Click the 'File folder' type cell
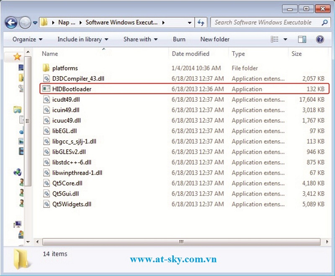Screen dimensions: 335x276 coord(245,68)
